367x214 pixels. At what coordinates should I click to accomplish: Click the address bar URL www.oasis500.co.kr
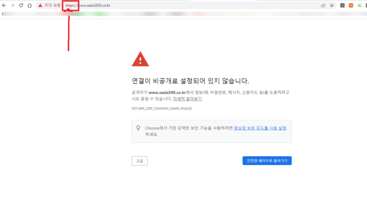pos(94,5)
